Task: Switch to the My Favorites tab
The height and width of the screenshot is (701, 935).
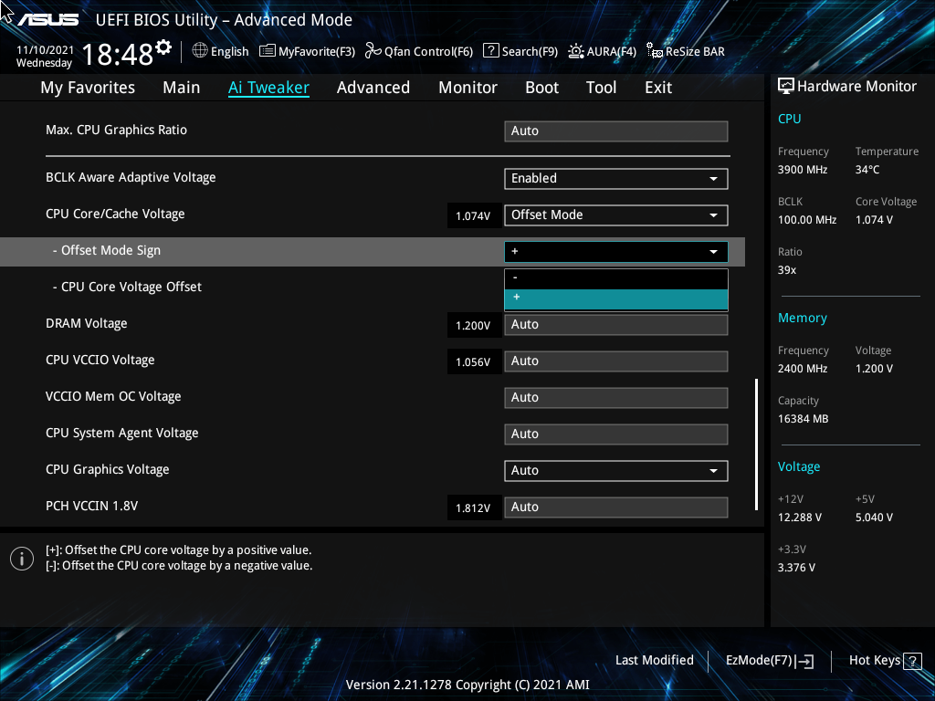Action: click(x=88, y=88)
